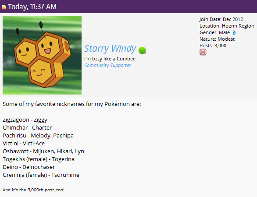Click the Victini - Victi-Ace line
The image size is (257, 197).
point(24,144)
